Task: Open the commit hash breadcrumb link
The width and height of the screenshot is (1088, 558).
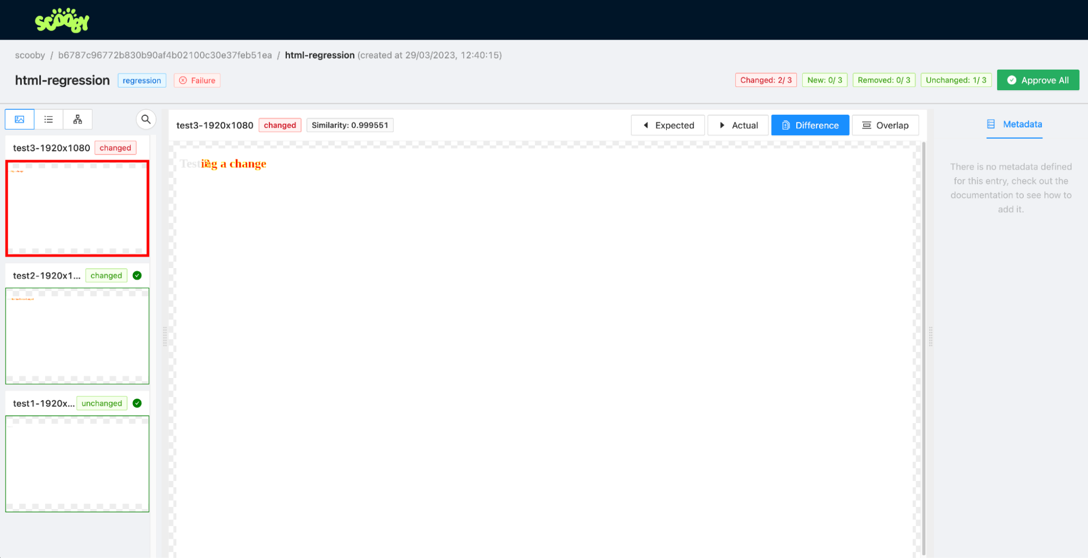Action: point(165,55)
